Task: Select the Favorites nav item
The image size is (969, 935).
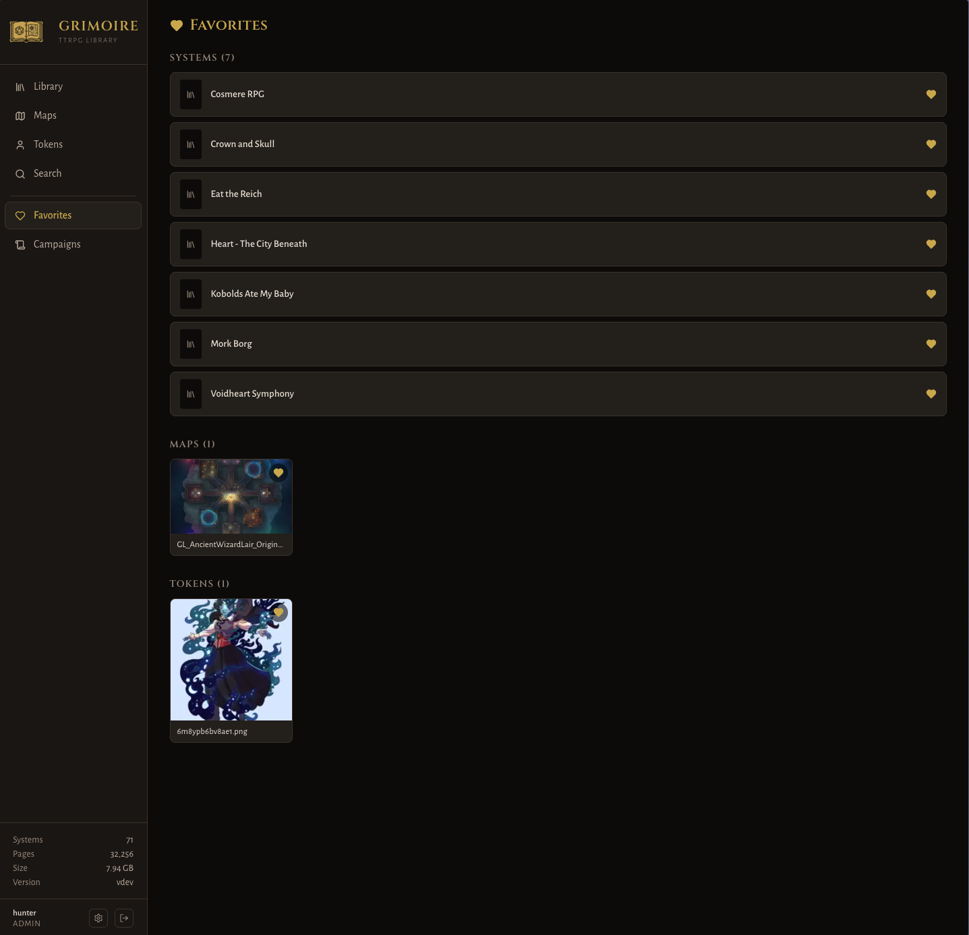Action: click(73, 216)
